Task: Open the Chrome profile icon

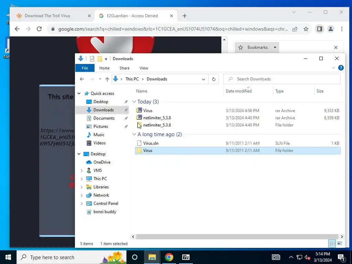Action: (x=331, y=29)
